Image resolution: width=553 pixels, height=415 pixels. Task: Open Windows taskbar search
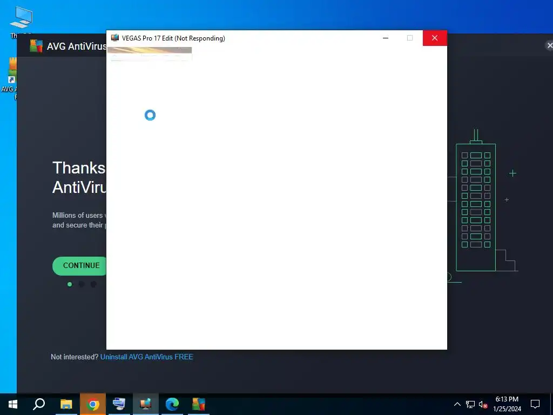pyautogui.click(x=39, y=404)
